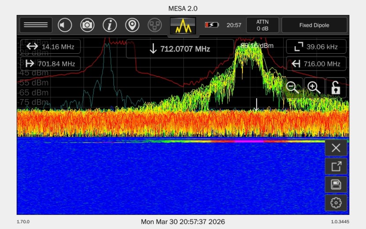The image size is (366, 229).
Task: Edit the 14.16 MHz span field
Action: [x=50, y=47]
